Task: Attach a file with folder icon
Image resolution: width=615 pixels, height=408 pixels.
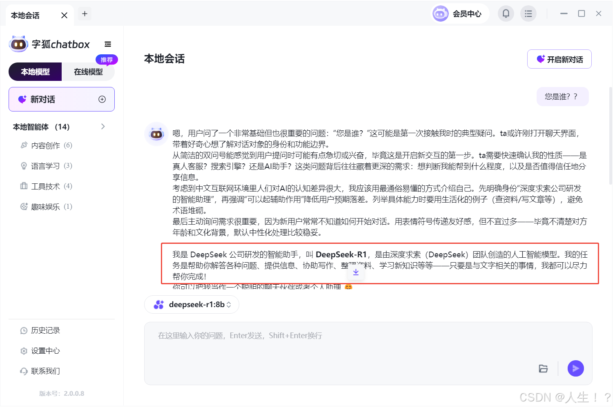Action: 543,368
